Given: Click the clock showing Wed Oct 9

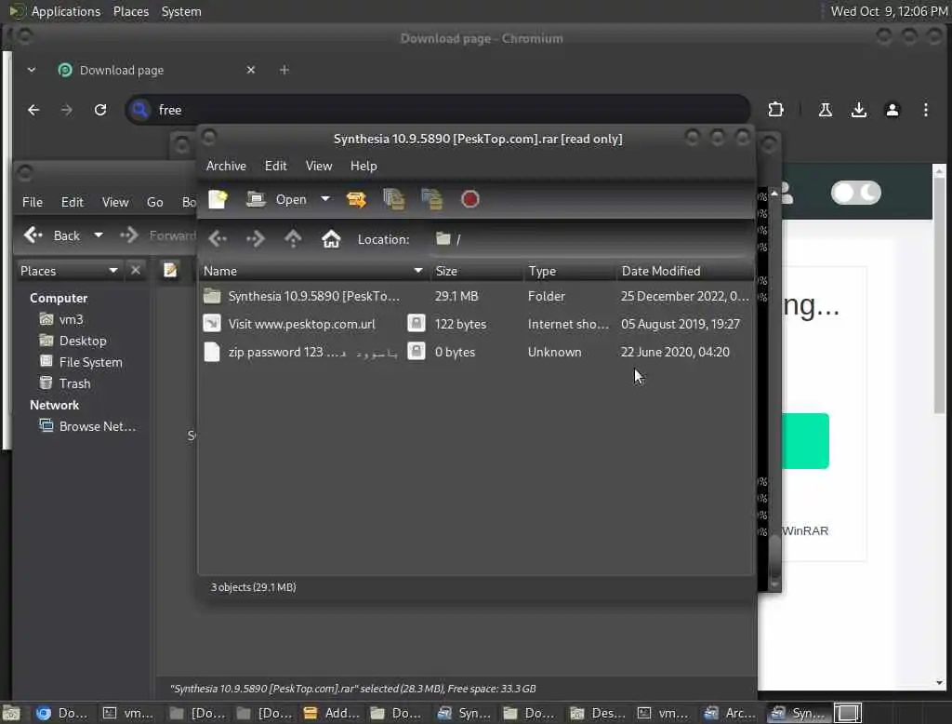Looking at the screenshot, I should 889,11.
